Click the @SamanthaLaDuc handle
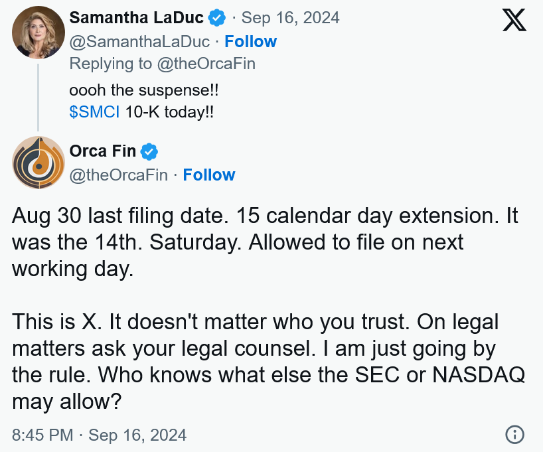This screenshot has height=452, width=543. (x=139, y=42)
